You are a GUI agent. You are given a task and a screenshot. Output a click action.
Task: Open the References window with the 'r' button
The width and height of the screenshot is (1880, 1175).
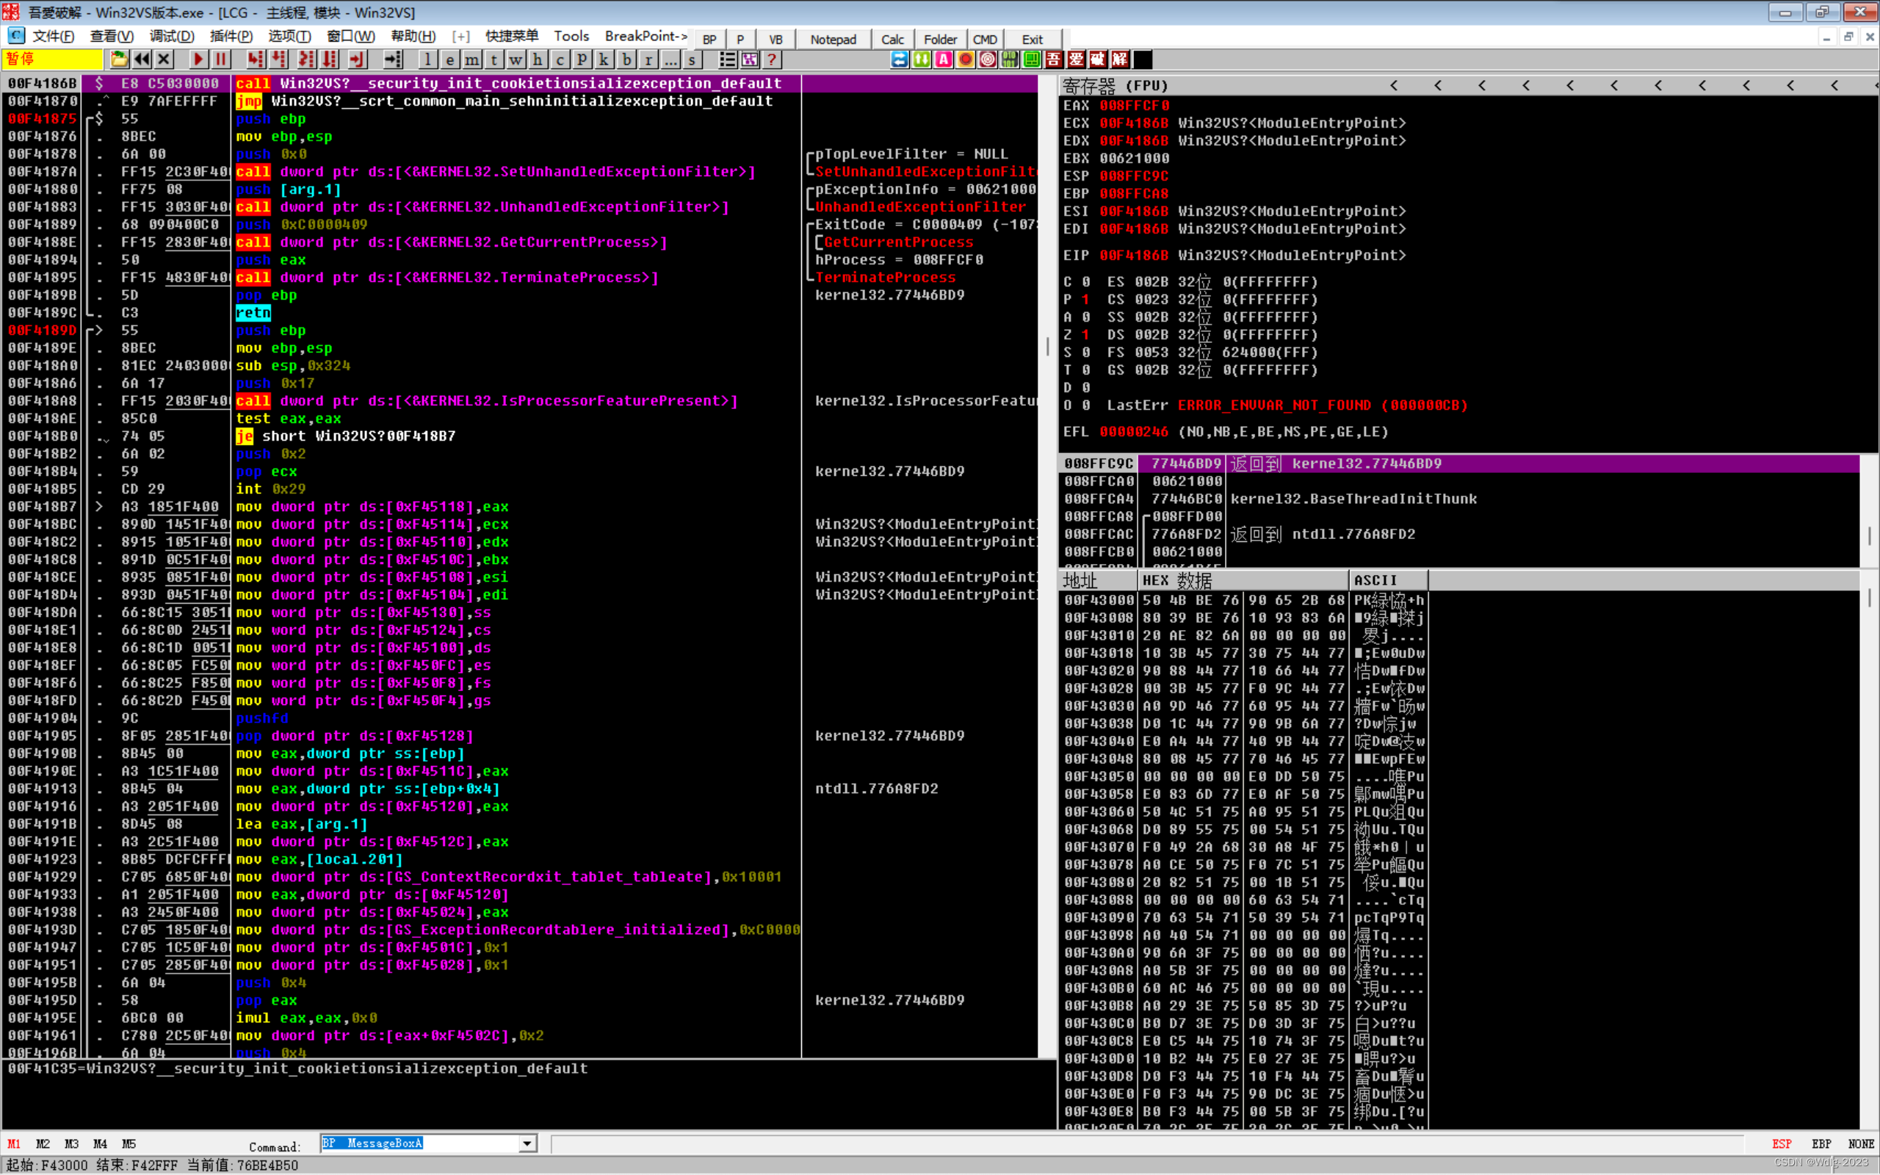648,59
